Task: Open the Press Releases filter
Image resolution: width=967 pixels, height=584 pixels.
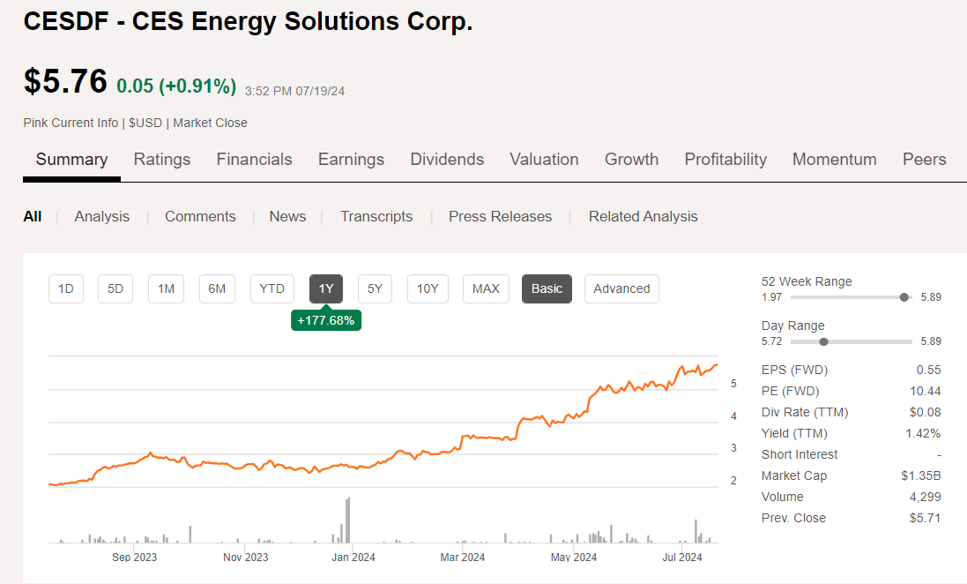Action: coord(500,216)
